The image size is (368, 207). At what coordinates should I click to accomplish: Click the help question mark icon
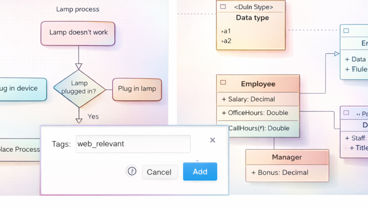tap(132, 171)
